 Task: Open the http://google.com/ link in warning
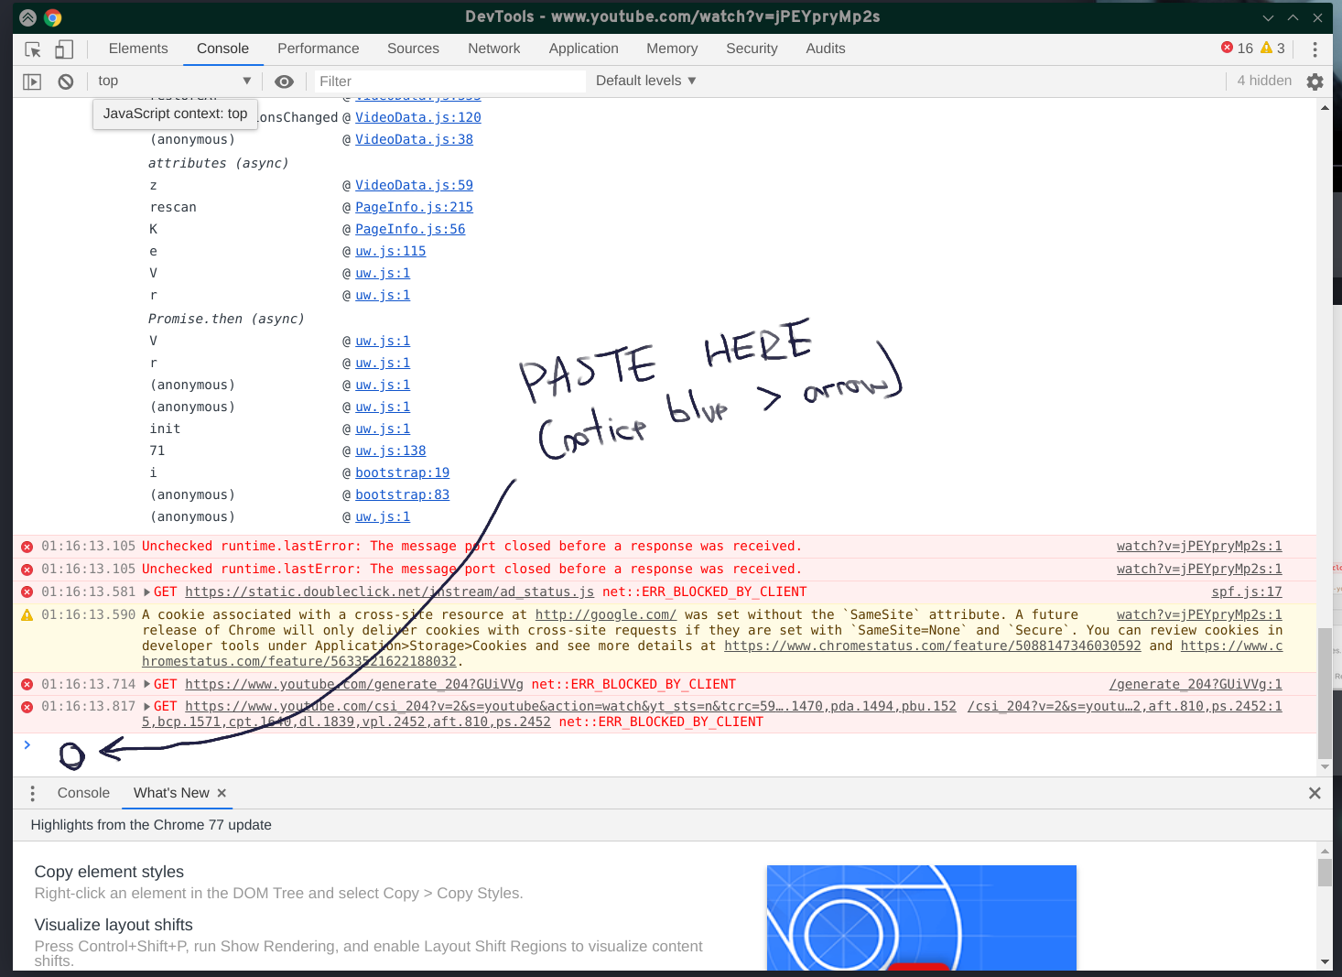[606, 615]
